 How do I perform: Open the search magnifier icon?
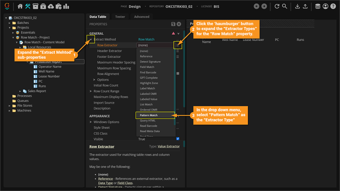(x=284, y=6)
